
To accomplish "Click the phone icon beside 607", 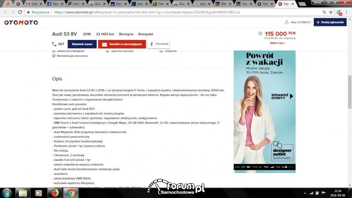I will (x=54, y=44).
